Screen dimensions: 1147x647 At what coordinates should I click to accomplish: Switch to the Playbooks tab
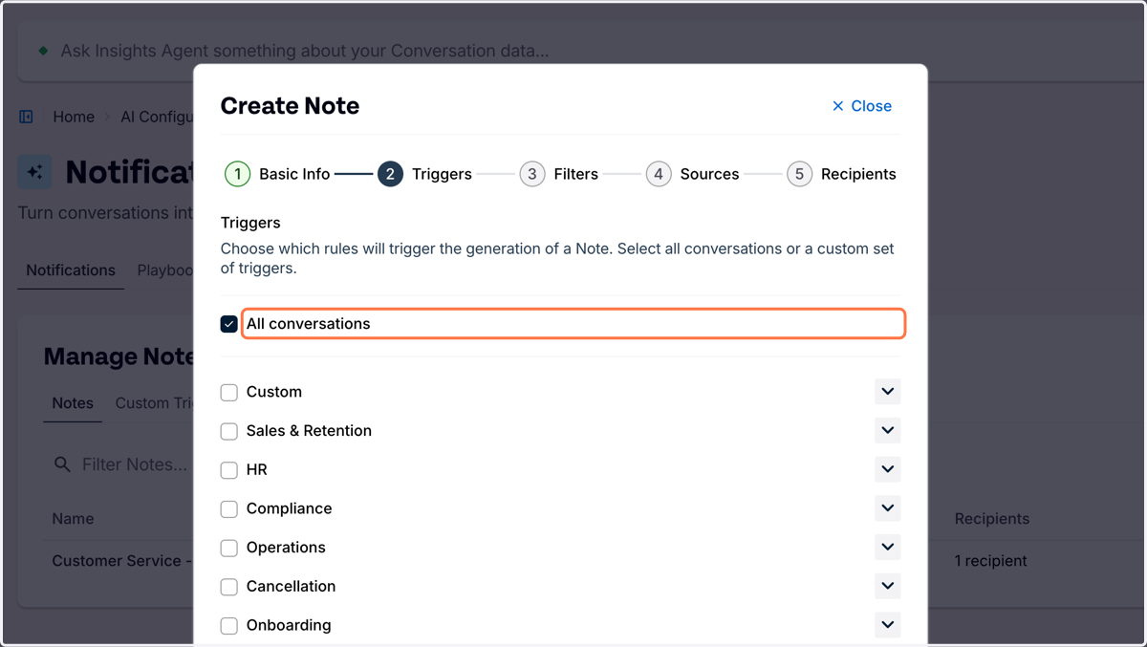point(165,270)
